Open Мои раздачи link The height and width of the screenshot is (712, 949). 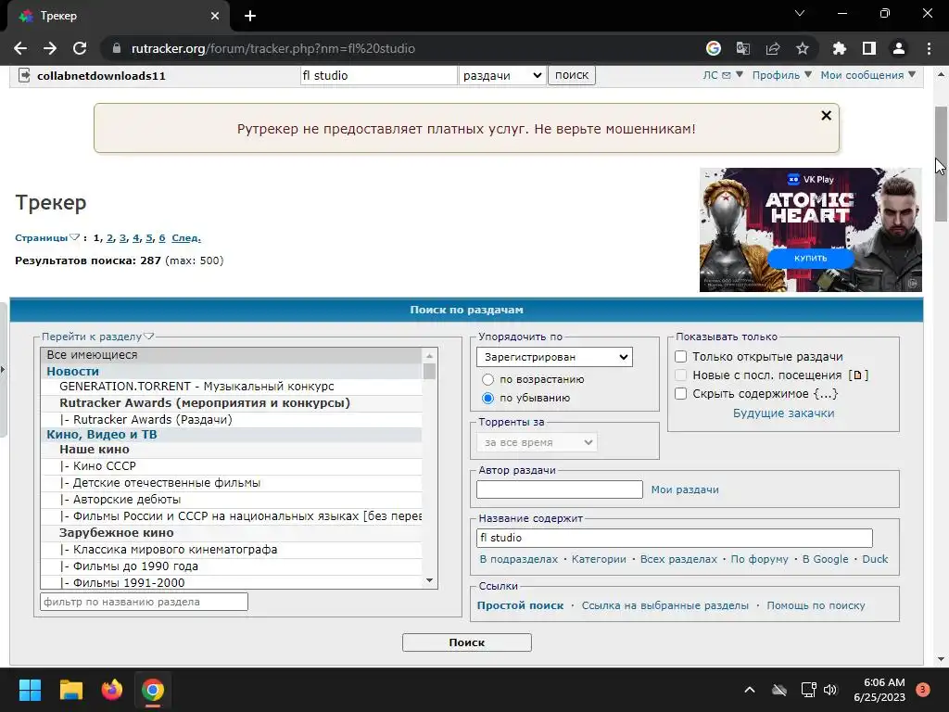tap(685, 489)
